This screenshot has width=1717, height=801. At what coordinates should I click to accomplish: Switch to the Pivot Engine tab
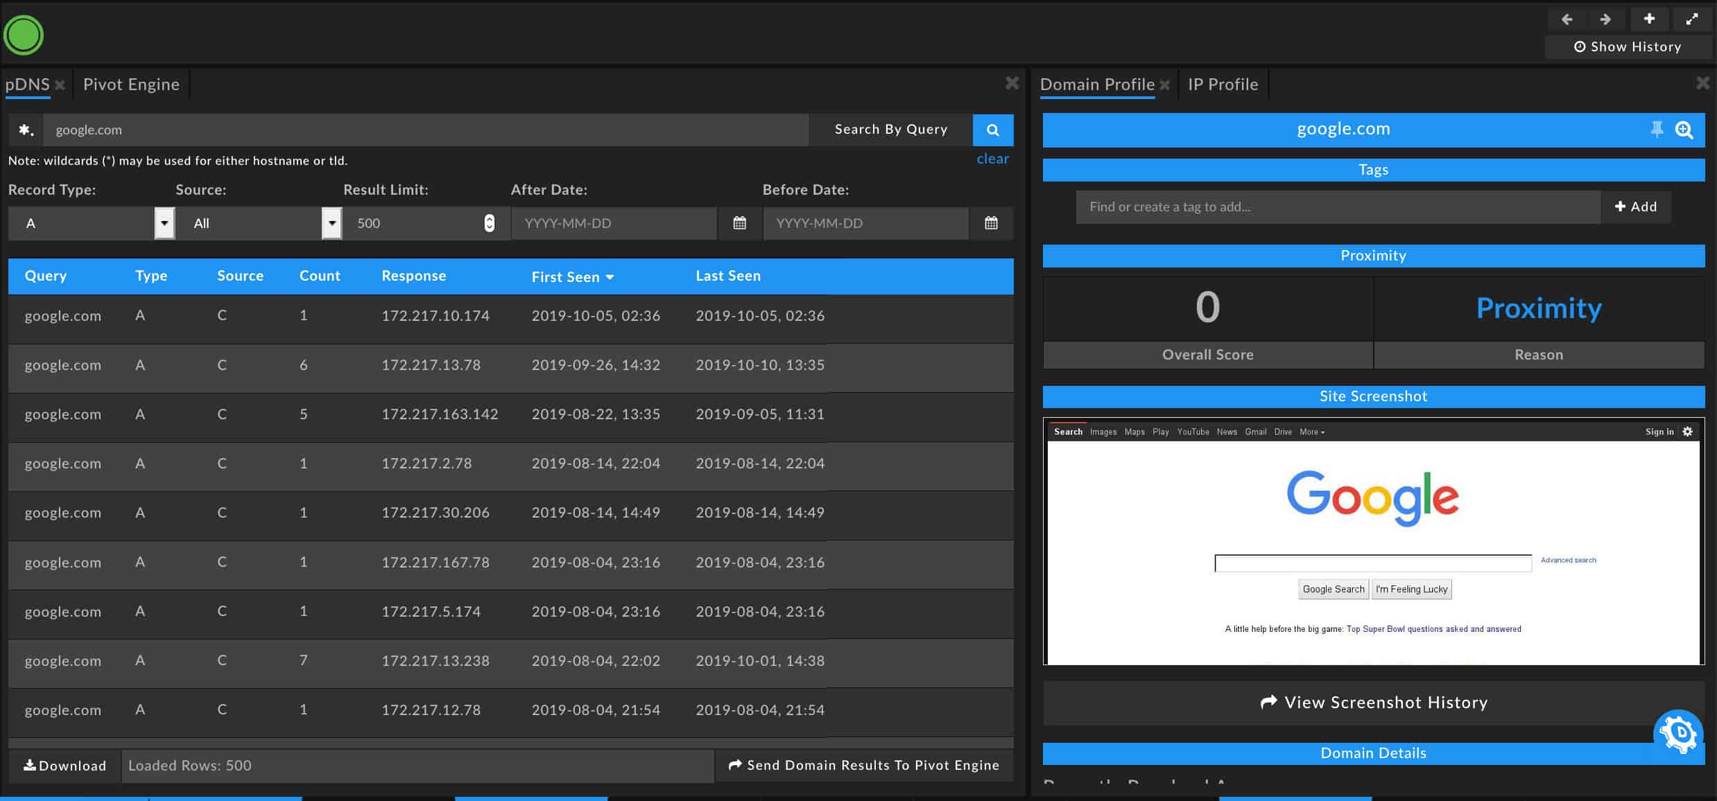pos(131,85)
